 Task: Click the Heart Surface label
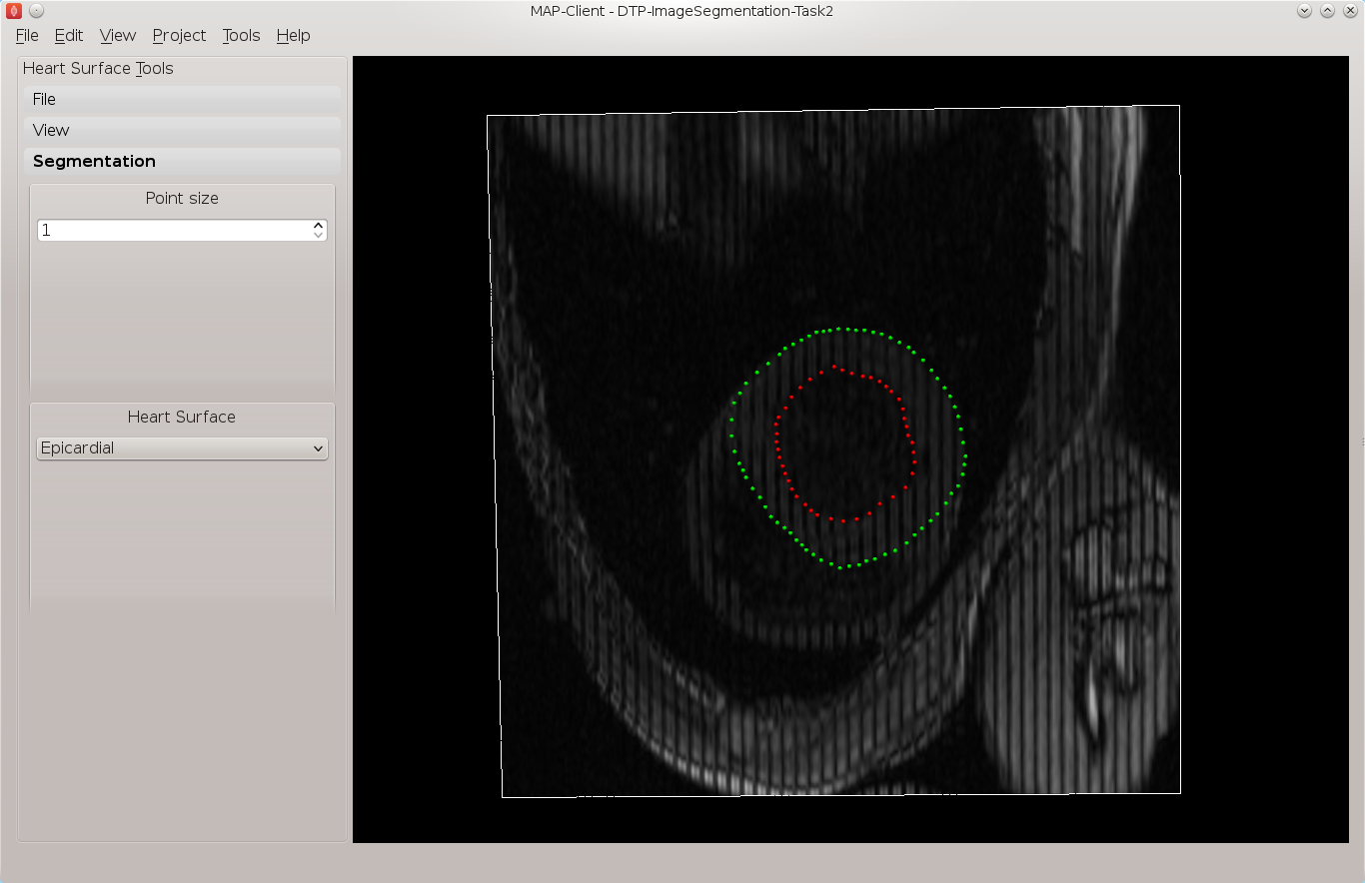click(x=182, y=417)
